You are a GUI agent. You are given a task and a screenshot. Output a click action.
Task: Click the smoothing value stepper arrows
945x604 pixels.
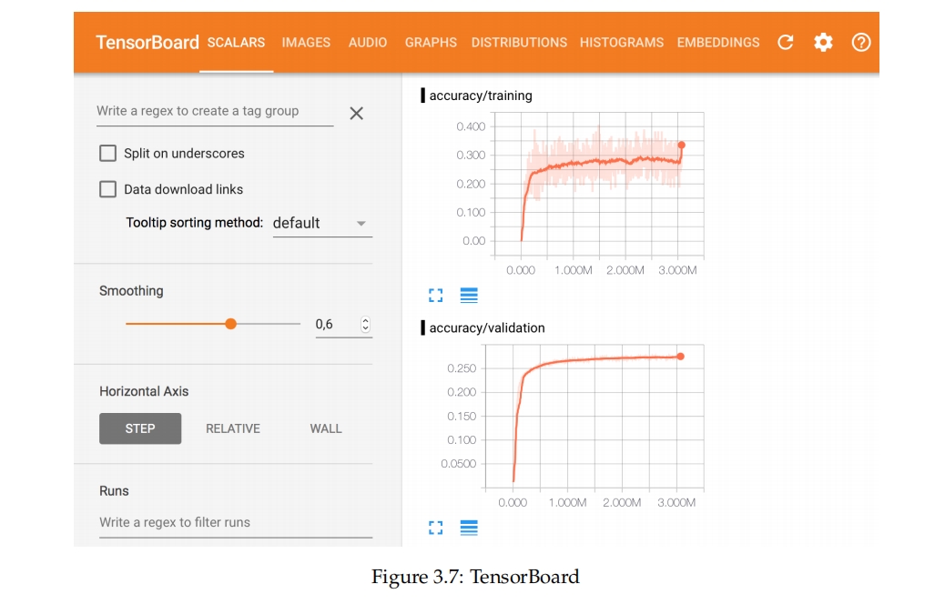(365, 324)
